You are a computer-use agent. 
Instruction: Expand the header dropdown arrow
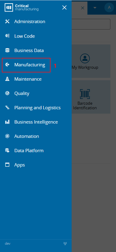tap(95, 8)
